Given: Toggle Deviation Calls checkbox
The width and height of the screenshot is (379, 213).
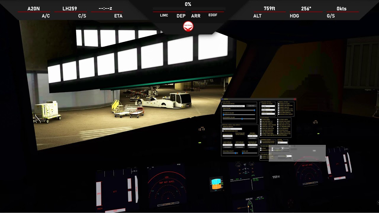Looking at the screenshot, I should [278, 130].
